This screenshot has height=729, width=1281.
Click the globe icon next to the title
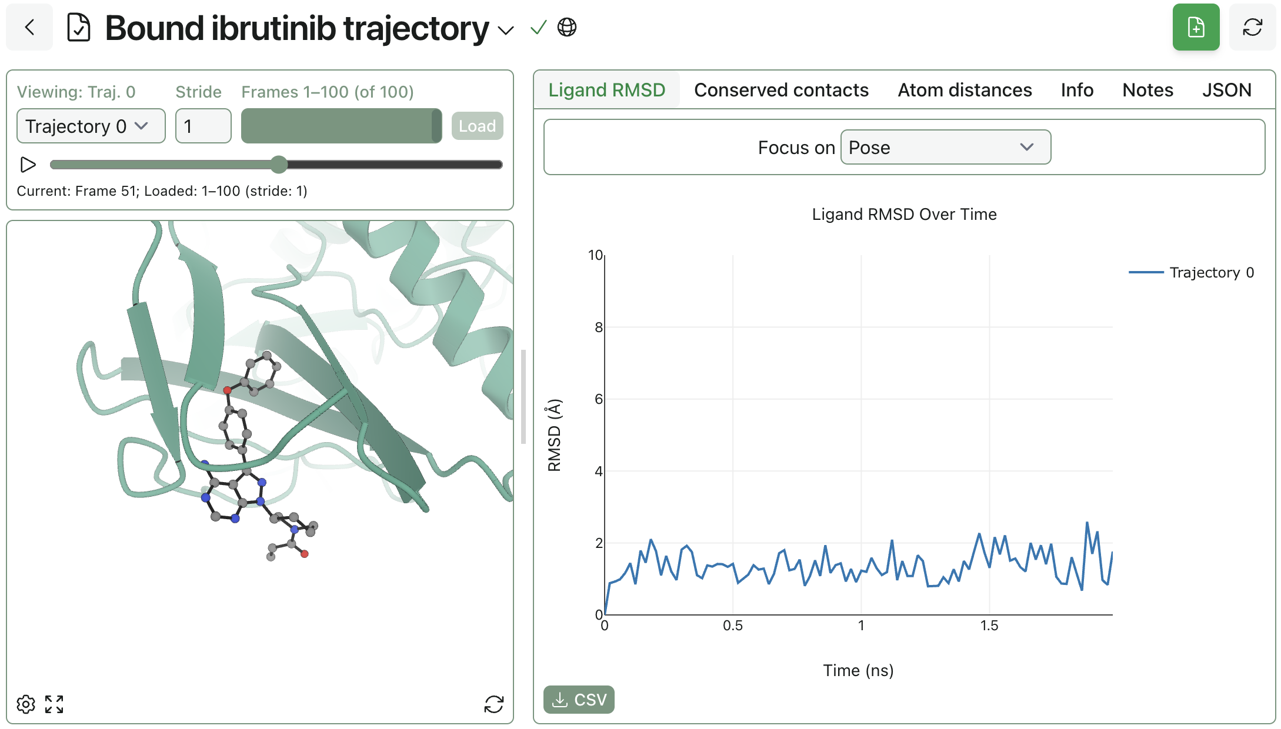(x=566, y=28)
